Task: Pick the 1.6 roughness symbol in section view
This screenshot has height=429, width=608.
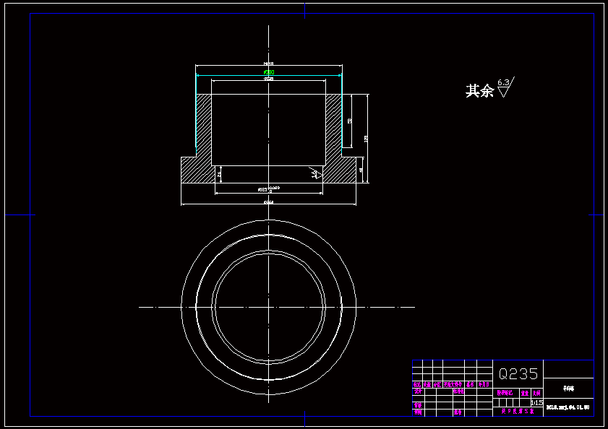Action: pyautogui.click(x=316, y=173)
